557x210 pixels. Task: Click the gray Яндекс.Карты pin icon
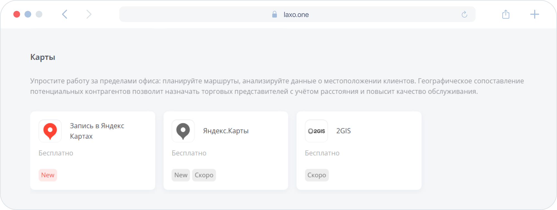183,131
